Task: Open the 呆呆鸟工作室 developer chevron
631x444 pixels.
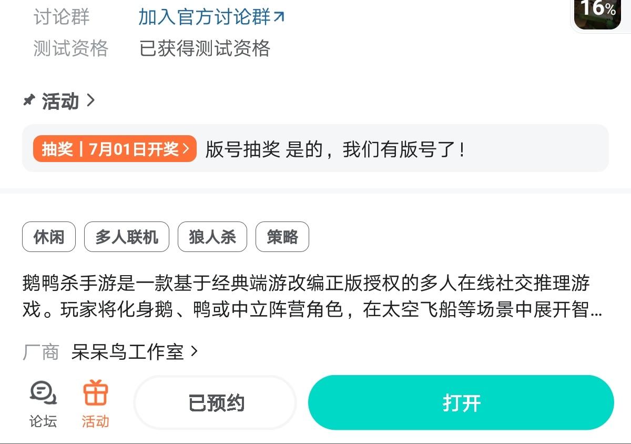Action: click(x=194, y=351)
